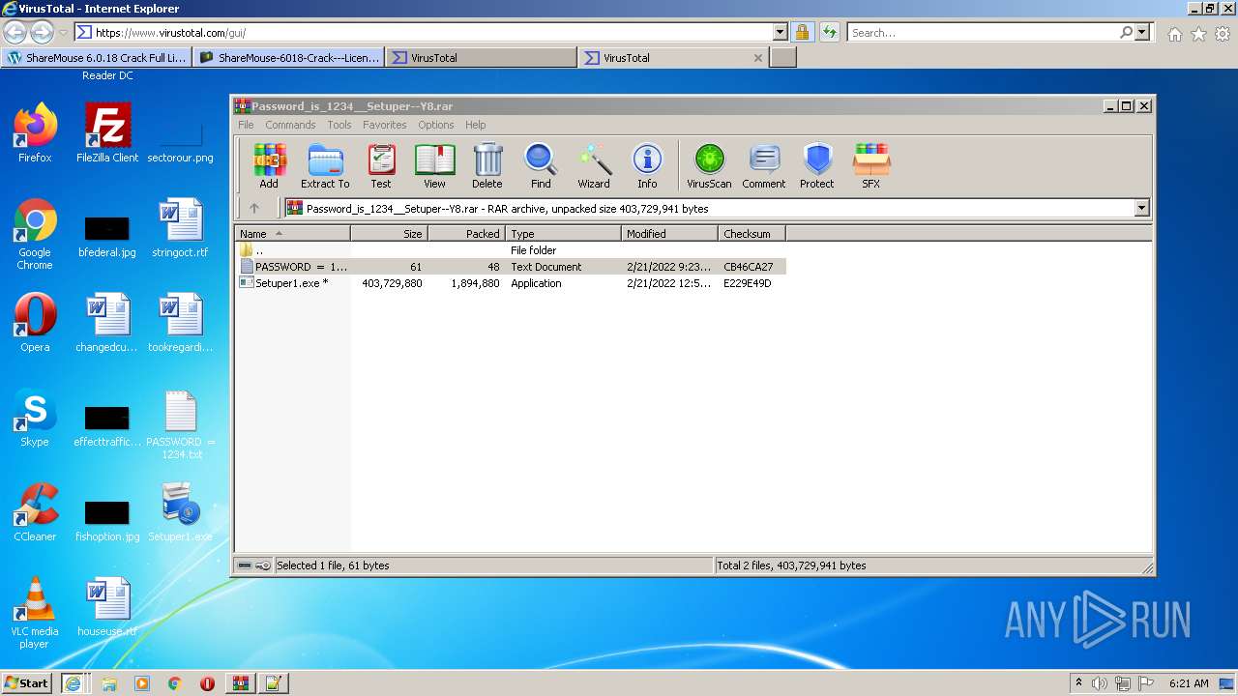Sort file list by Type column
Image resolution: width=1238 pixels, height=696 pixels.
pos(564,234)
